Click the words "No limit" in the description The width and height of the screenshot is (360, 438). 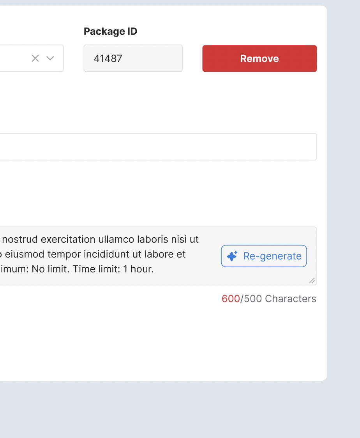point(48,269)
